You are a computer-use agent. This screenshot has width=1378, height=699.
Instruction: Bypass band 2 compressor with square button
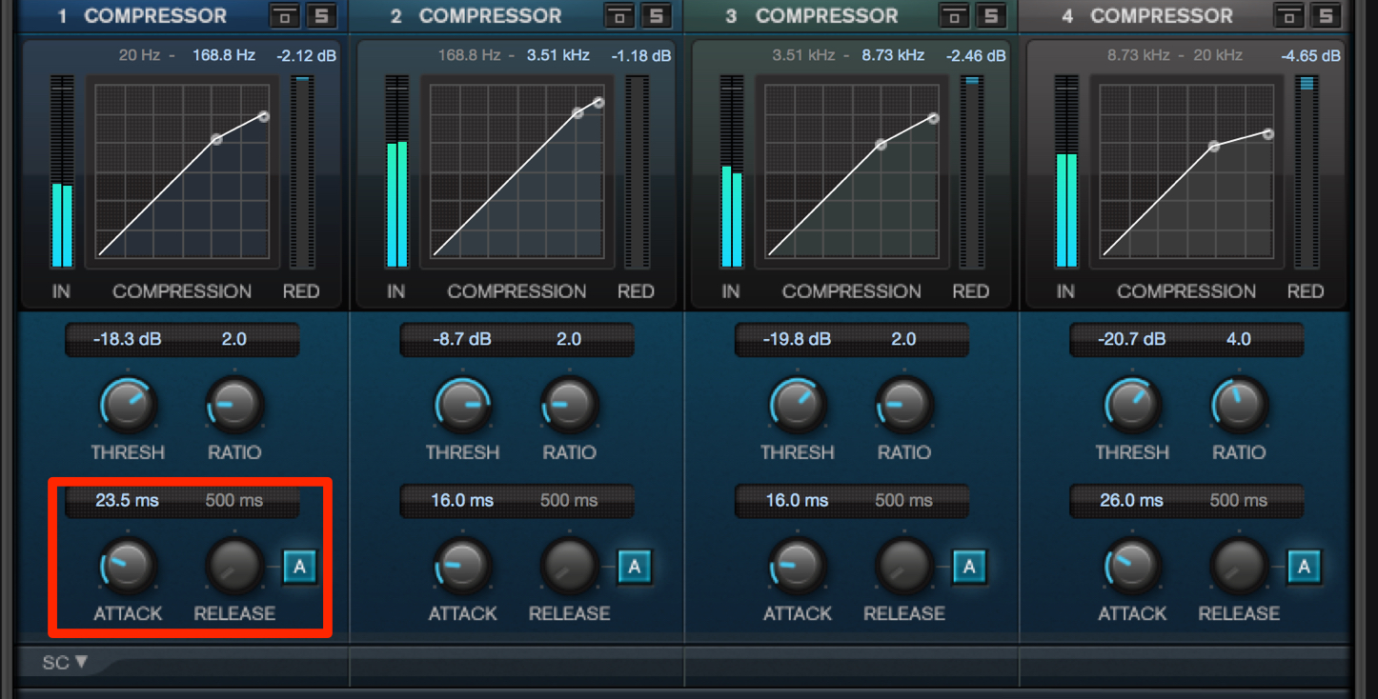point(619,15)
